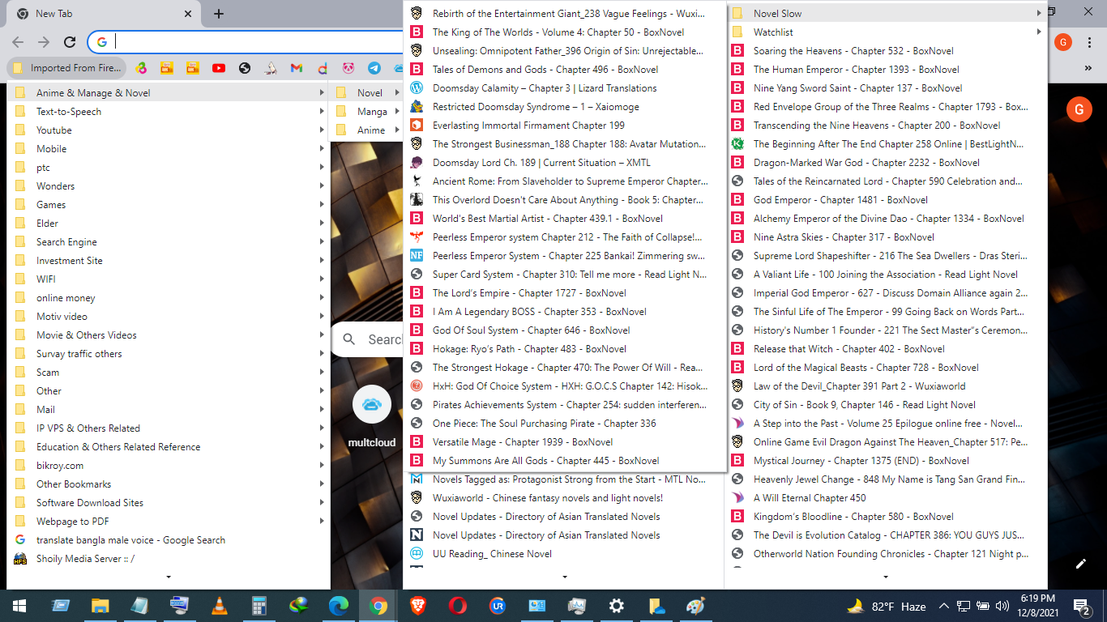Open City of Sin Book 9 bookmark
Image resolution: width=1107 pixels, height=622 pixels.
click(886, 405)
